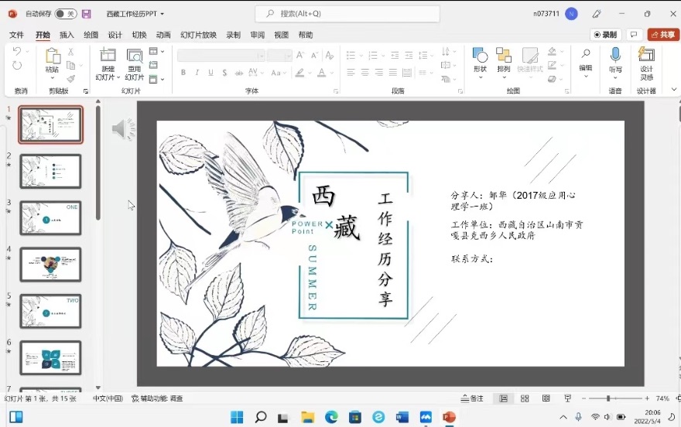Open the font size dropdown
The width and height of the screenshot is (681, 427).
coord(289,56)
